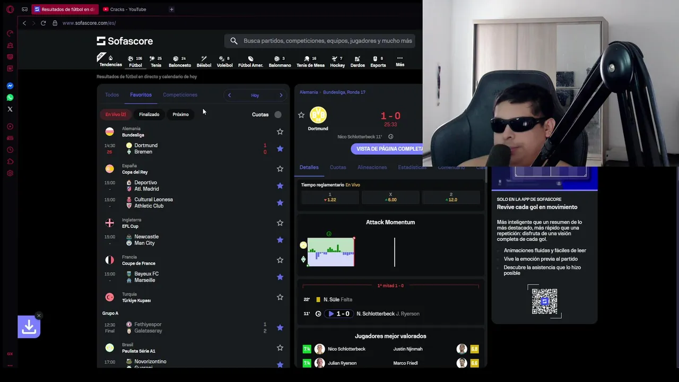Switch to the Todos tab
679x382 pixels.
click(112, 95)
